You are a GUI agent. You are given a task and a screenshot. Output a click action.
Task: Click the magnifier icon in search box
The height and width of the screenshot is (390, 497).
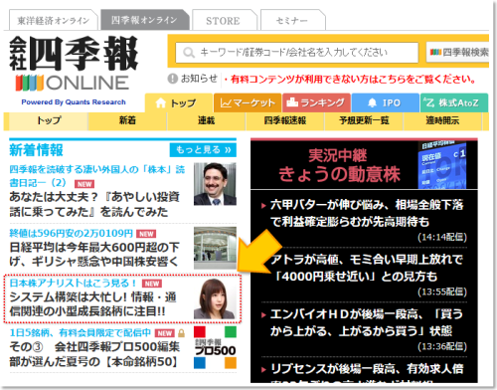(x=189, y=53)
